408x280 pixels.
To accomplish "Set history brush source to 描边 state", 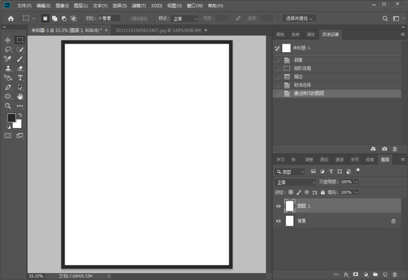I will point(277,77).
